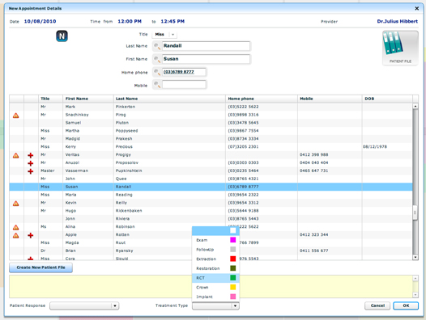Open the Title dropdown showing Miss

click(164, 35)
